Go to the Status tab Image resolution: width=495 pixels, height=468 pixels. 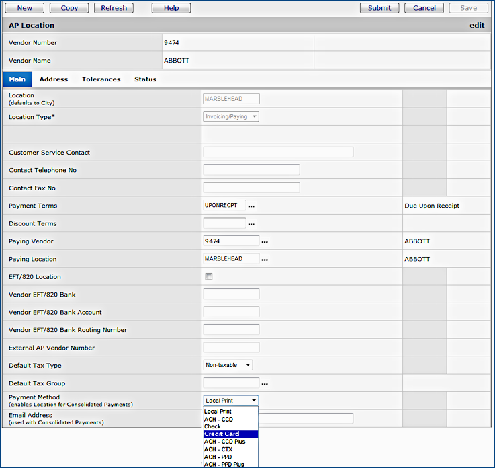(x=145, y=79)
